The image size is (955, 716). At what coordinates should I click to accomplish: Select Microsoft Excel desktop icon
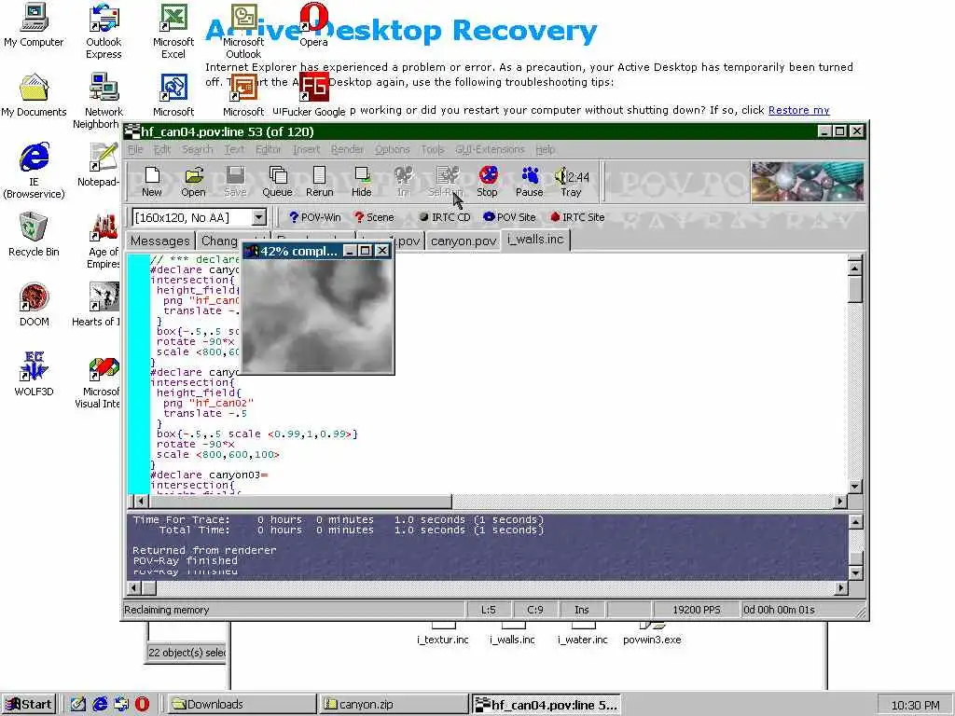pos(173,32)
